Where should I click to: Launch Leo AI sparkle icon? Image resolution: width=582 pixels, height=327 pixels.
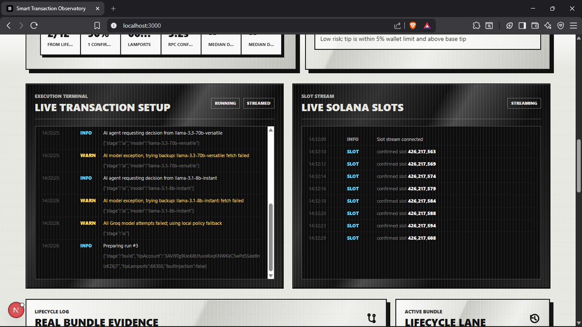[548, 26]
